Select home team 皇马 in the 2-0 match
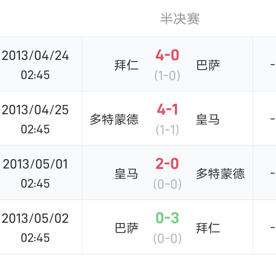Viewport: 276px width, 258px height. pos(126,174)
